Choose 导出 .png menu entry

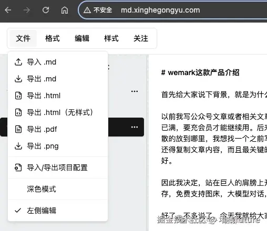coord(58,146)
